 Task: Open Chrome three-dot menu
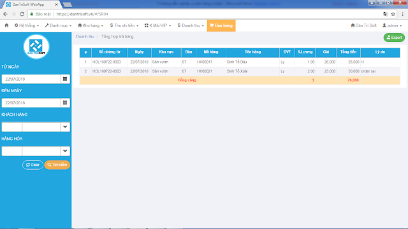tap(402, 14)
